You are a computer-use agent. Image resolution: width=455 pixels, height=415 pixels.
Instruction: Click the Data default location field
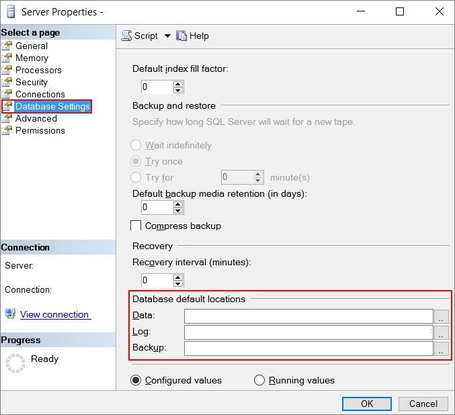click(308, 316)
